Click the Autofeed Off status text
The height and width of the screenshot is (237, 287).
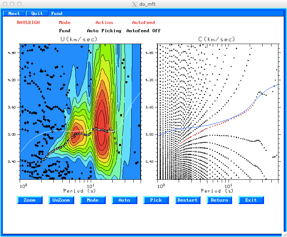[143, 31]
